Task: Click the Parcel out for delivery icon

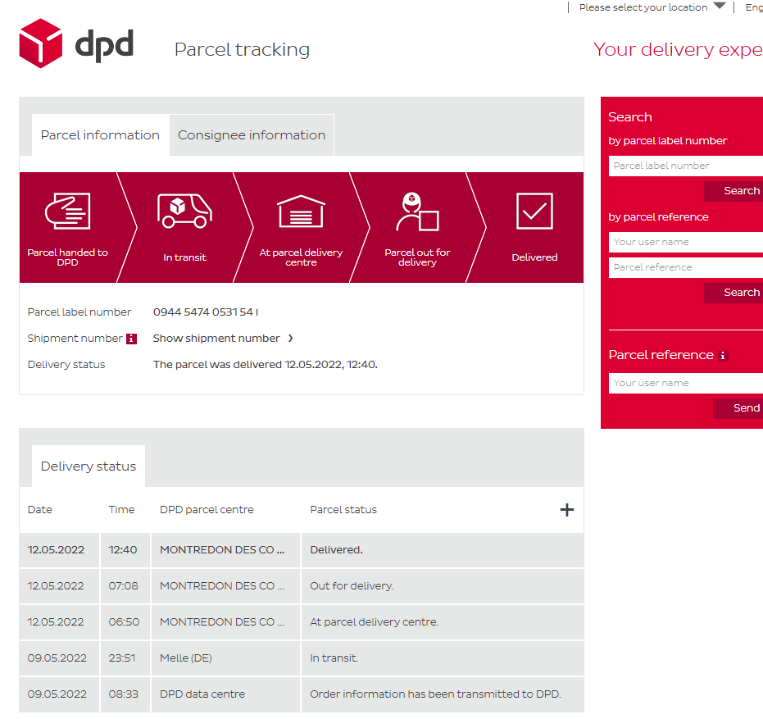Action: [x=417, y=212]
